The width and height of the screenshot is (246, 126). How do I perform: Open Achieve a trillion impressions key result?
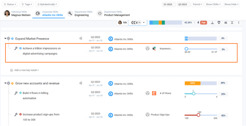click(x=42, y=51)
